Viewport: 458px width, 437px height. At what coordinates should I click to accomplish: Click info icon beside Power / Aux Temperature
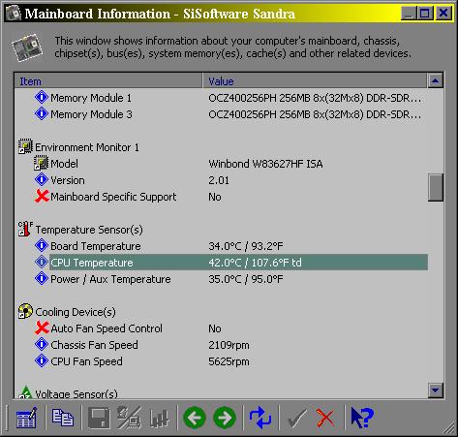click(42, 278)
